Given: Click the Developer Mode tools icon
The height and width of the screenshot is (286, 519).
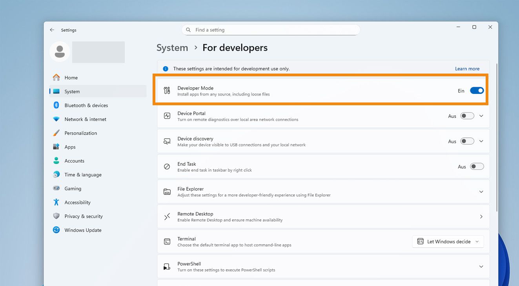Looking at the screenshot, I should click(167, 91).
